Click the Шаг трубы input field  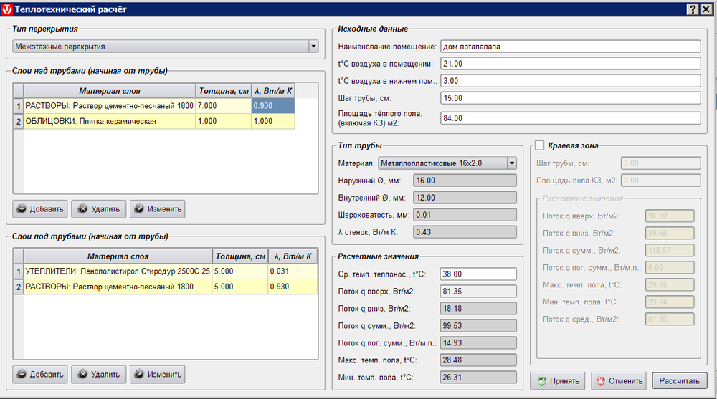[570, 98]
